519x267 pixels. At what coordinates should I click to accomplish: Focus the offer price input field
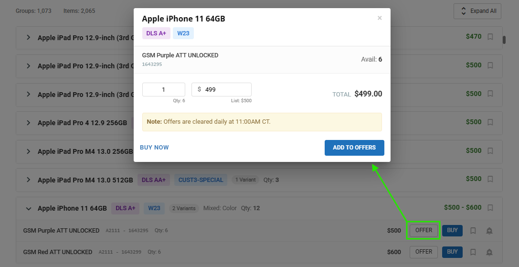222,89
